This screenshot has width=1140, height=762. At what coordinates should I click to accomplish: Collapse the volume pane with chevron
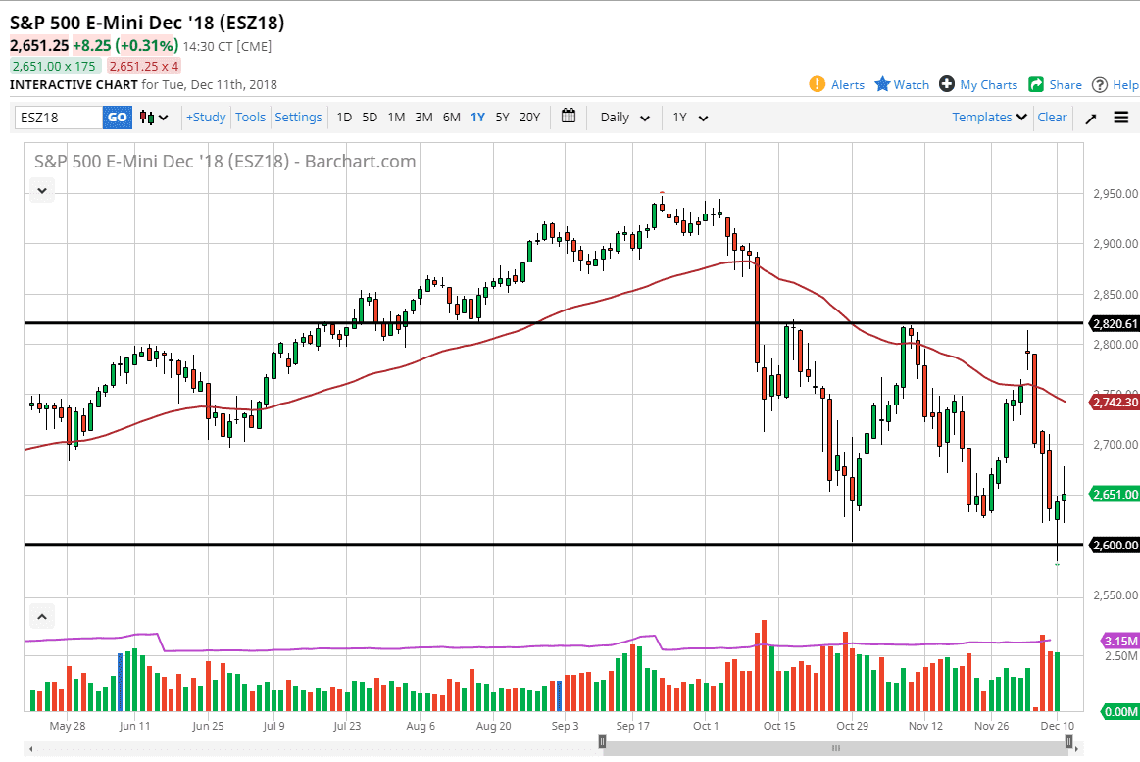pos(42,616)
